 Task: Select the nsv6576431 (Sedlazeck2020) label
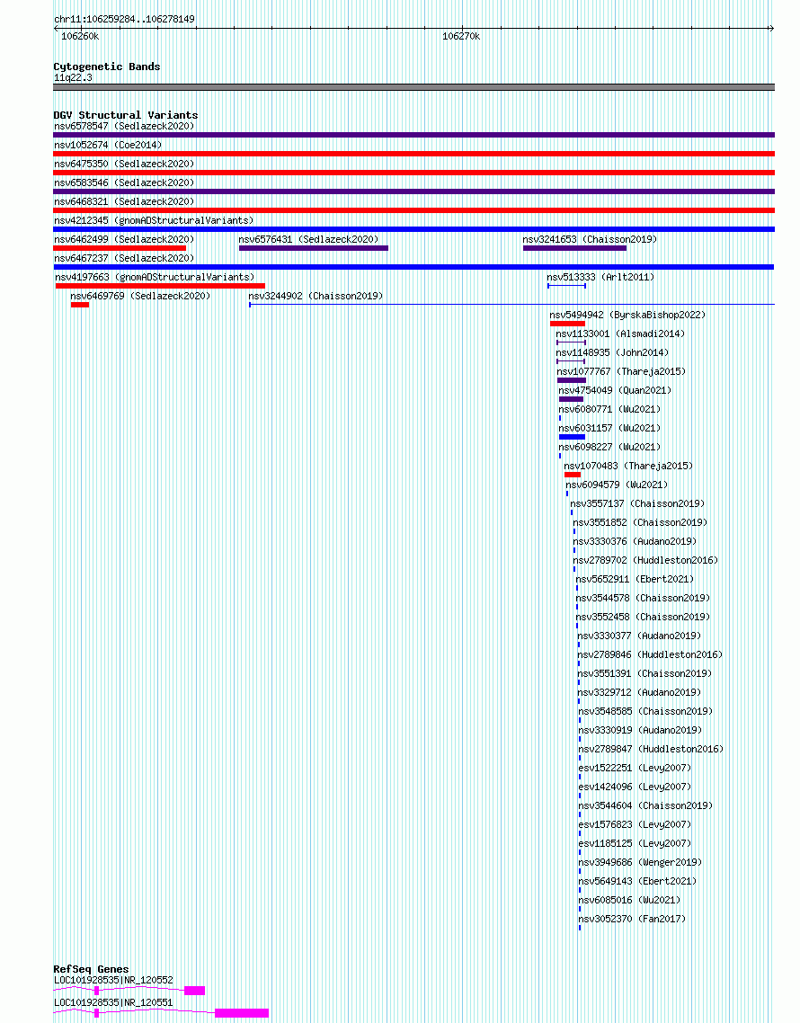click(x=308, y=239)
